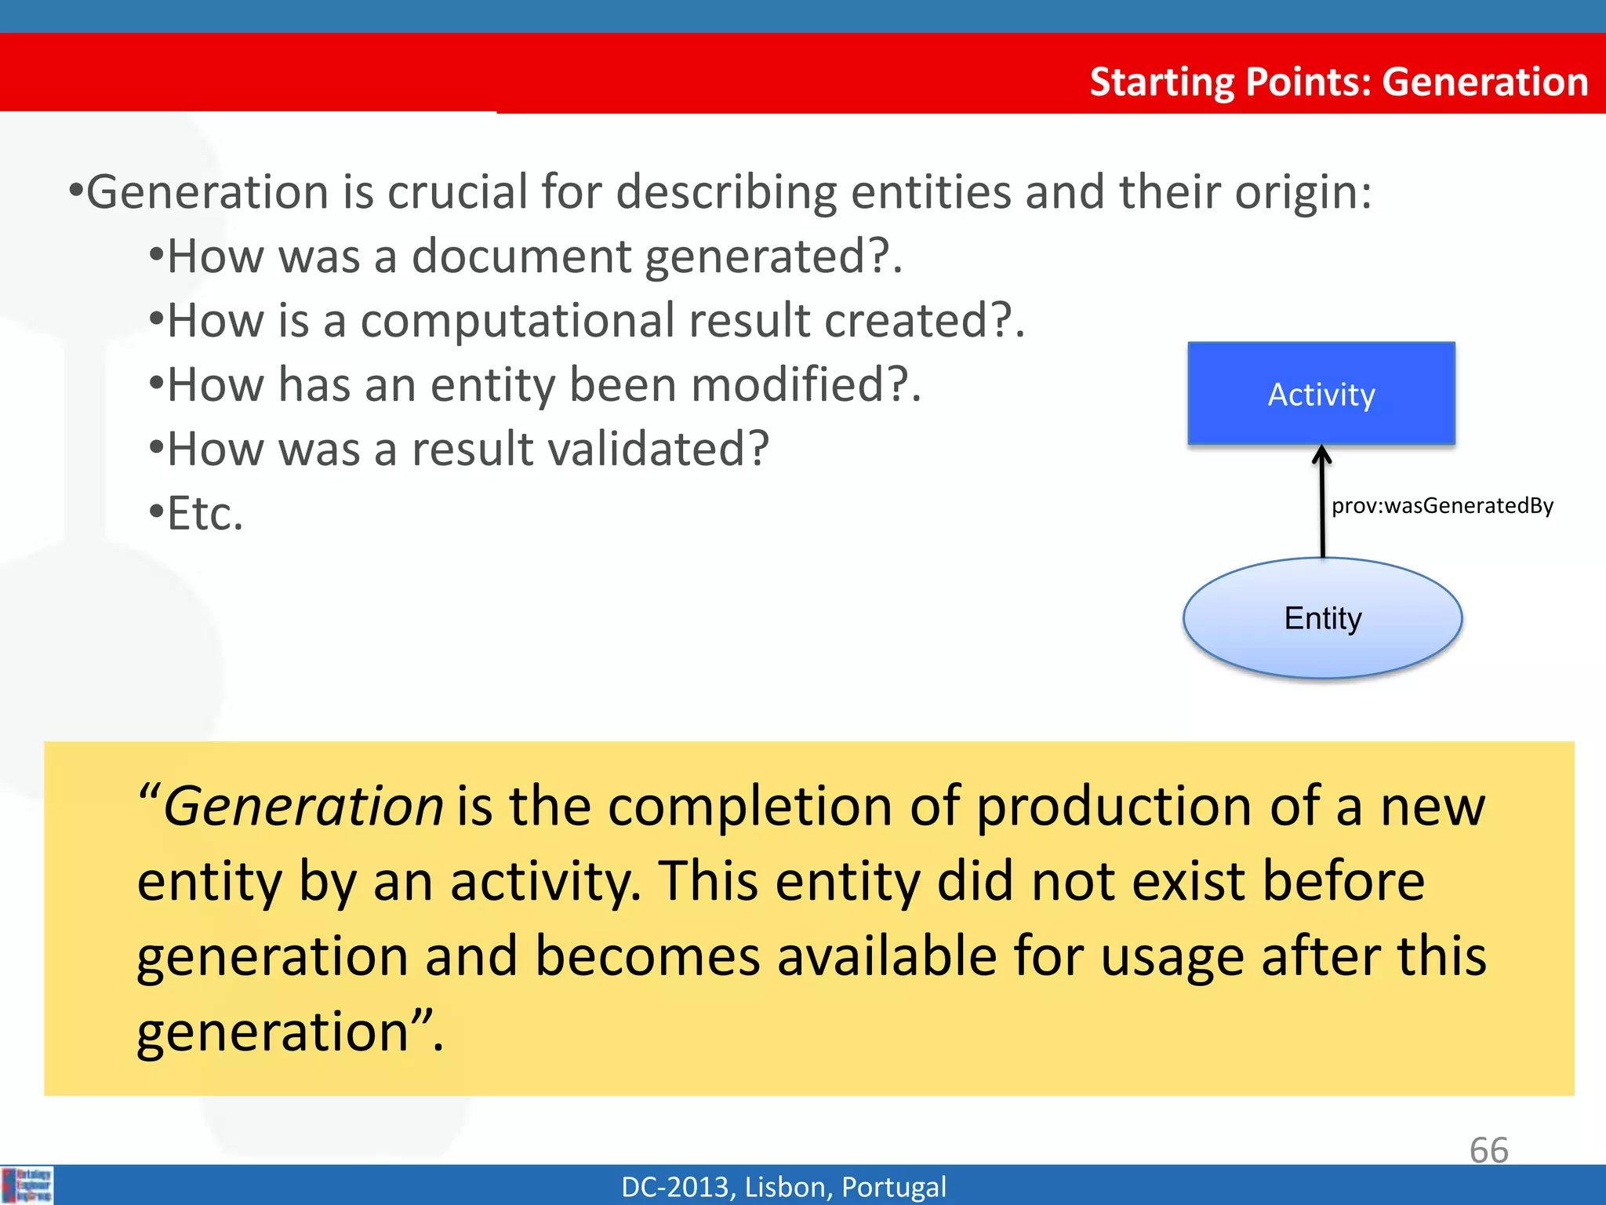
Task: Click the footer text DC-2013, Lisbon, Portugal
Action: (x=783, y=1187)
